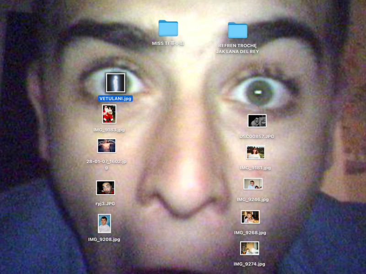
Task: Select the MISS TI folder icon
Action: [168, 28]
